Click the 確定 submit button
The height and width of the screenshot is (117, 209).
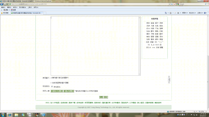pyautogui.click(x=106, y=97)
